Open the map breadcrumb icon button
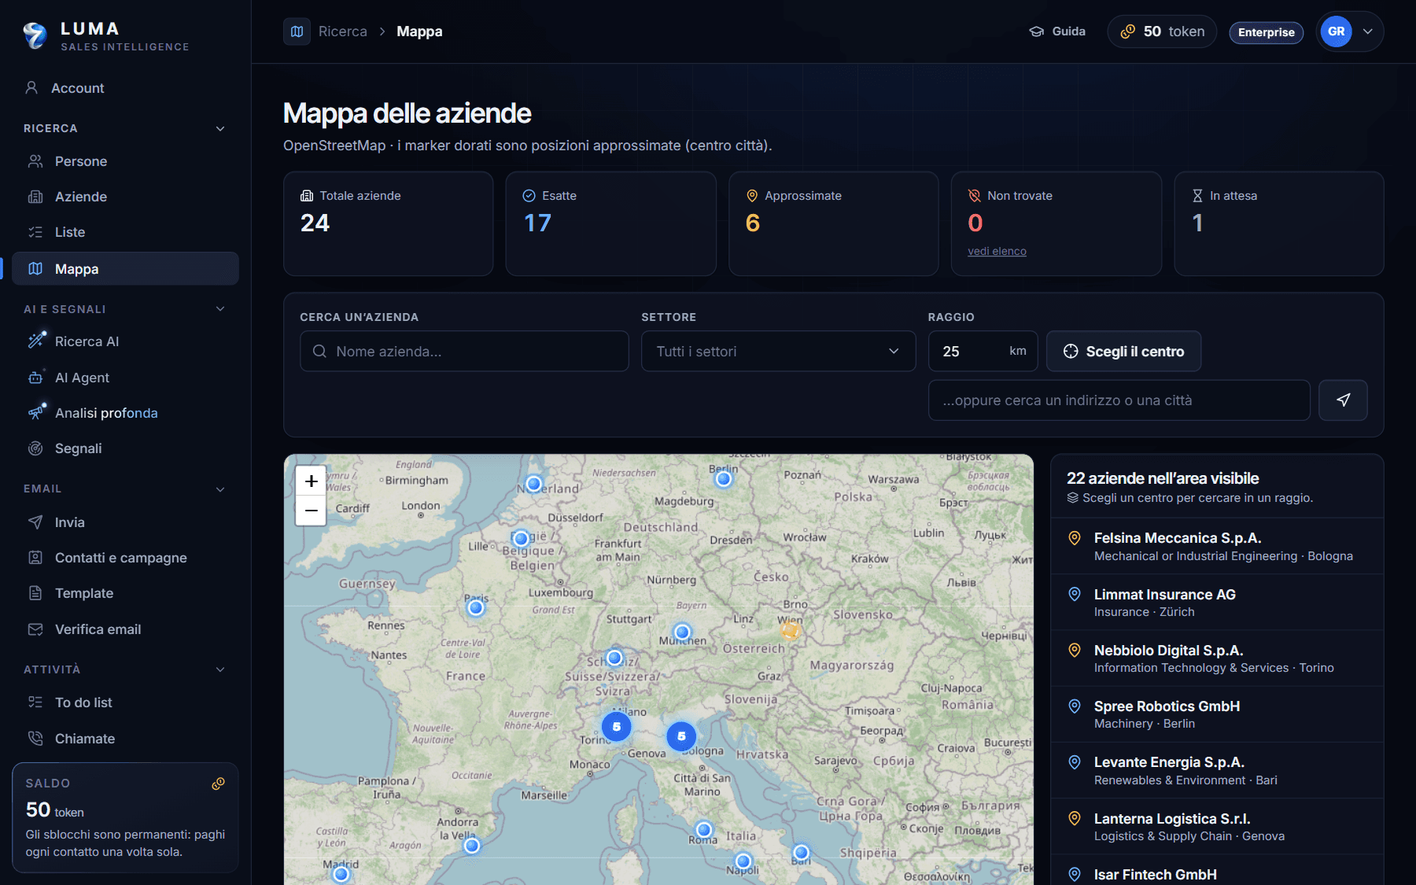The image size is (1416, 885). [x=297, y=31]
